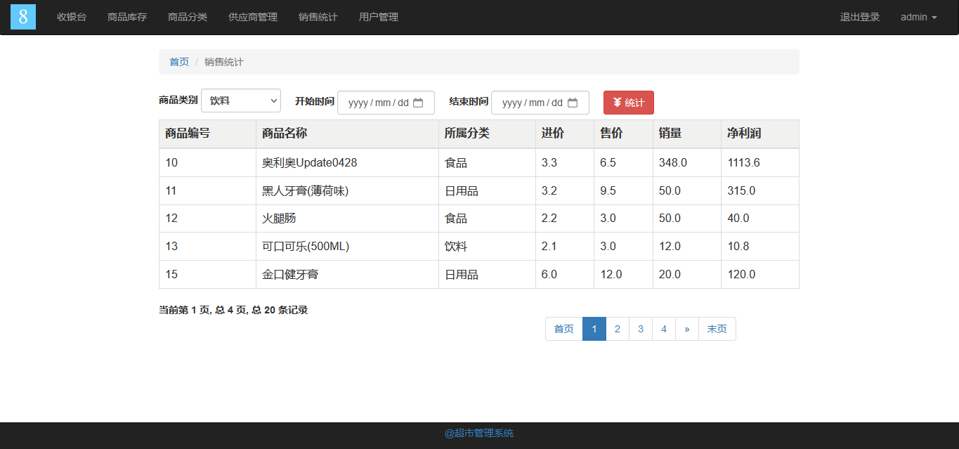Click the 金口健牙膏 product name
Viewport: 959px width, 449px height.
[290, 275]
